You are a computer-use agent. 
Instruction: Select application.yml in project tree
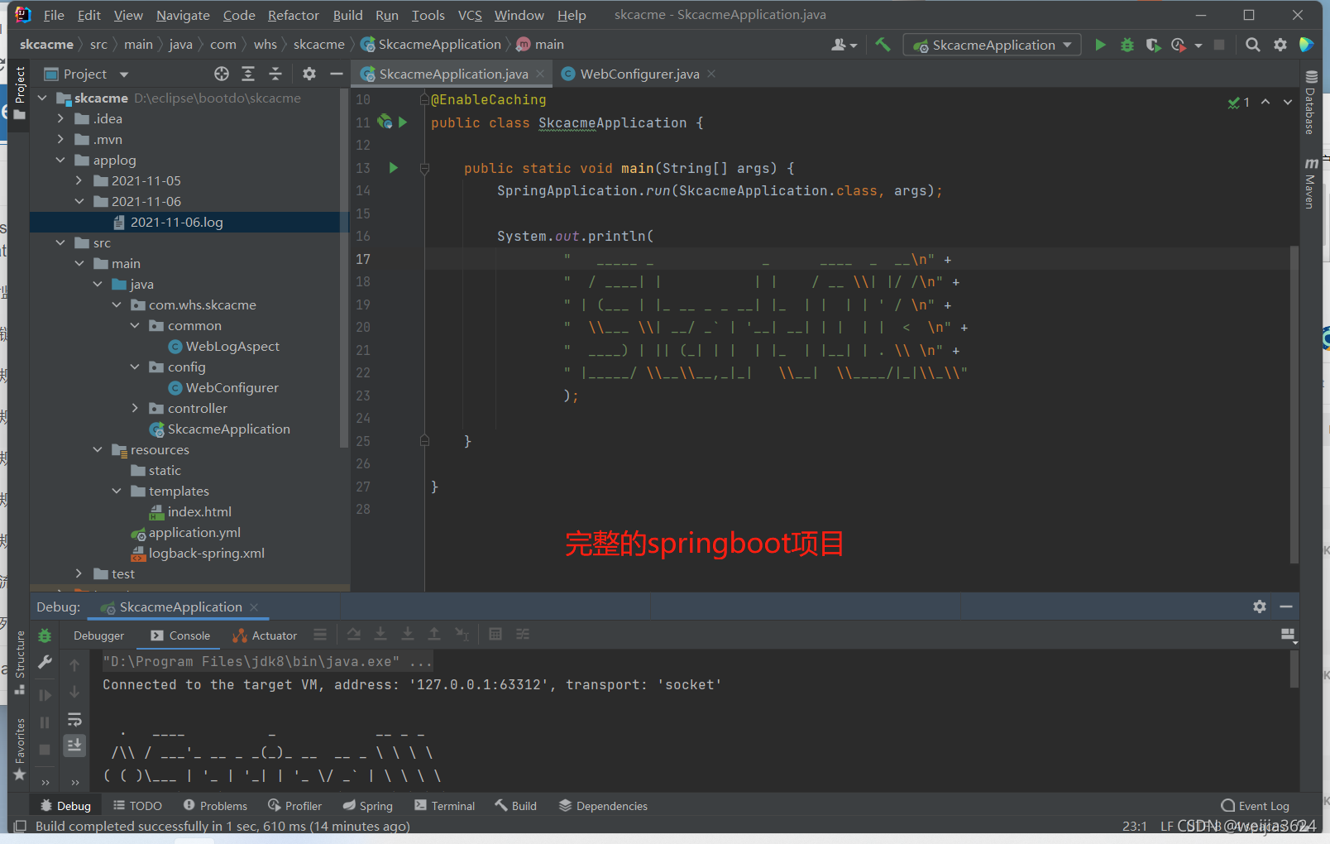pyautogui.click(x=194, y=532)
